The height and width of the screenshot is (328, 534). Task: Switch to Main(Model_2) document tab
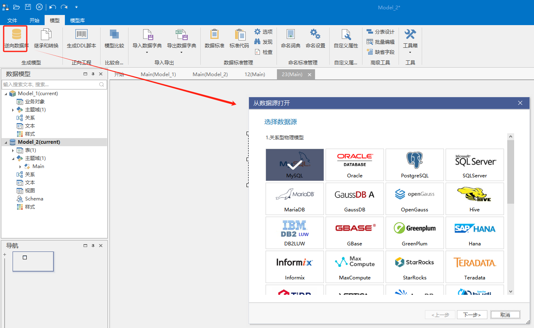coord(210,75)
